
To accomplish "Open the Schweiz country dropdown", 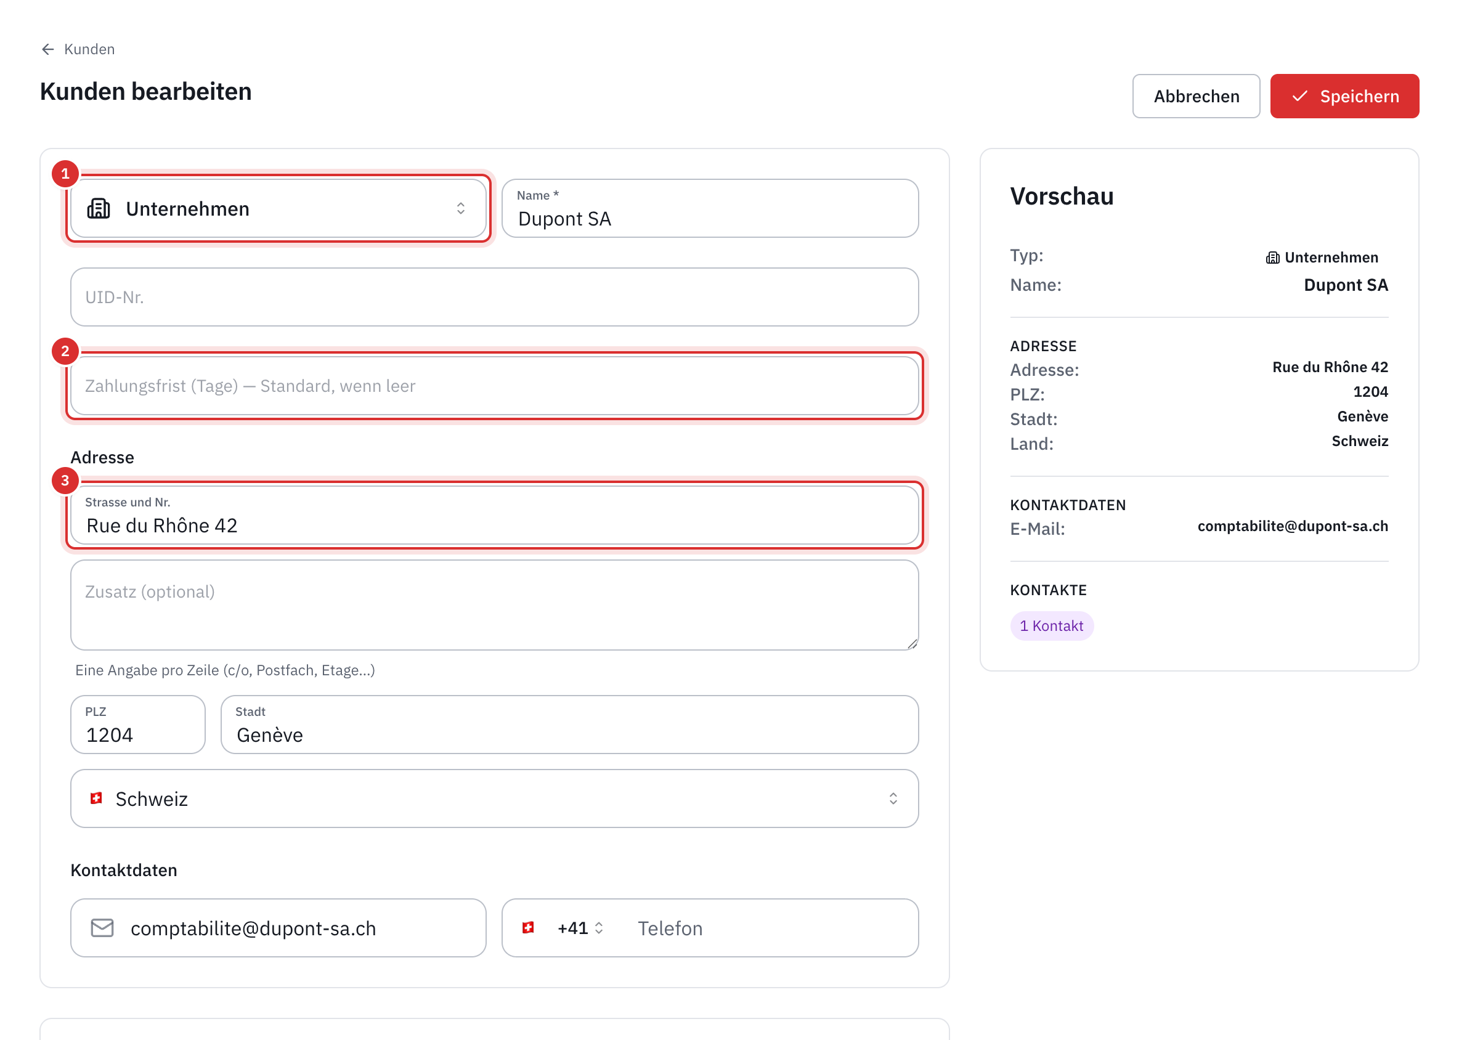I will coord(494,798).
